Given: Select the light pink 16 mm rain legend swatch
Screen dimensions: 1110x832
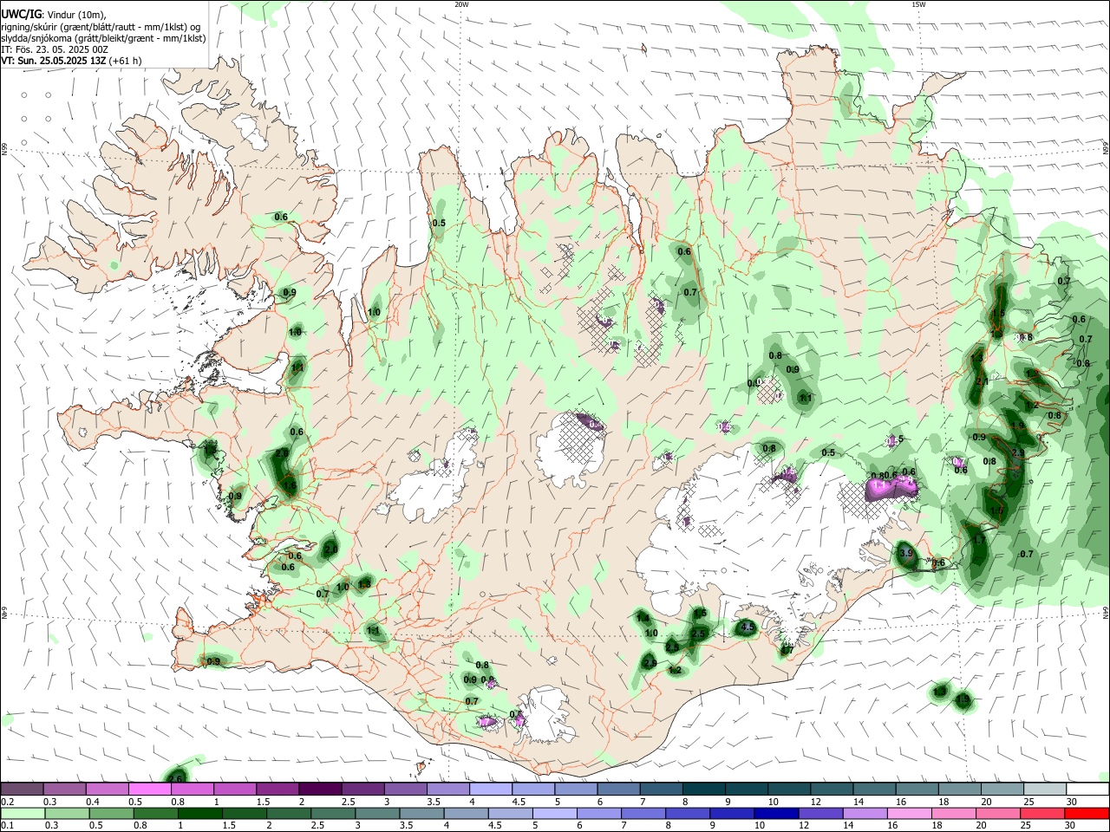Looking at the screenshot, I should click(x=910, y=814).
